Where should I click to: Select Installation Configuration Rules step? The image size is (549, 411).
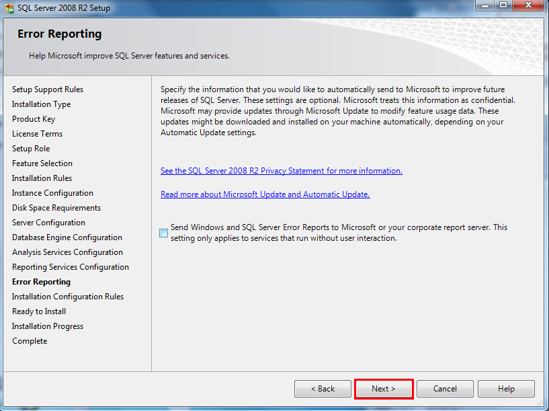[68, 297]
